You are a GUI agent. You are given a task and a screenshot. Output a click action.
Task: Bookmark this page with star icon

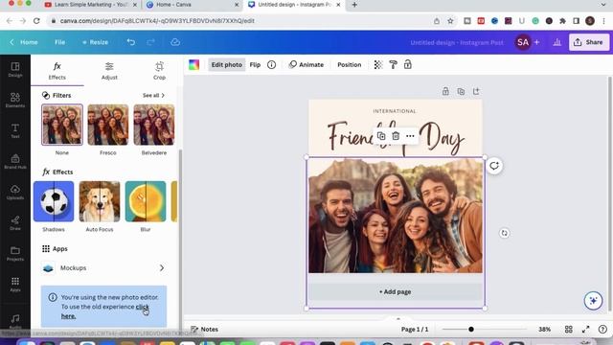click(x=450, y=21)
